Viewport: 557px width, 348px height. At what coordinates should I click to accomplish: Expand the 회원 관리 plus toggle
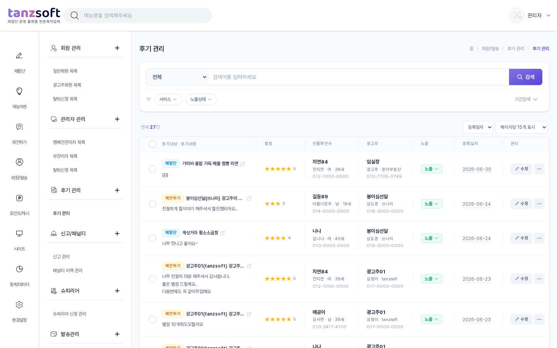117,48
